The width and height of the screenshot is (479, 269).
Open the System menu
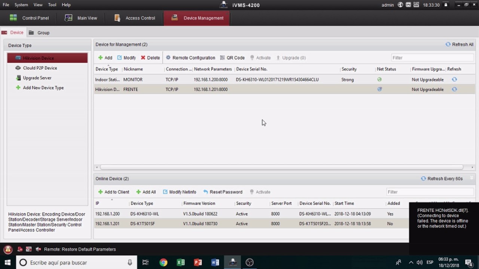pos(21,5)
